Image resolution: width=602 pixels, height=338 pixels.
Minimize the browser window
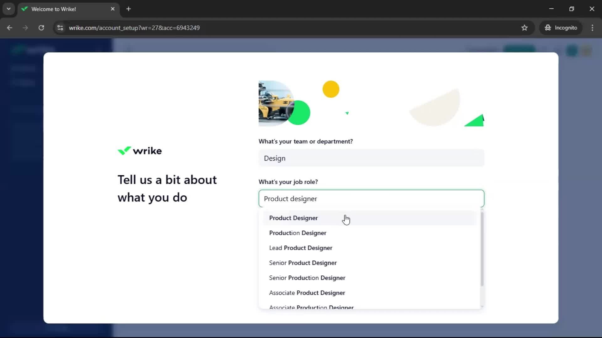(x=551, y=9)
